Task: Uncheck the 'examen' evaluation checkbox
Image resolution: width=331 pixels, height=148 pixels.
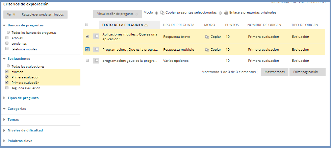Action: [x=7, y=72]
